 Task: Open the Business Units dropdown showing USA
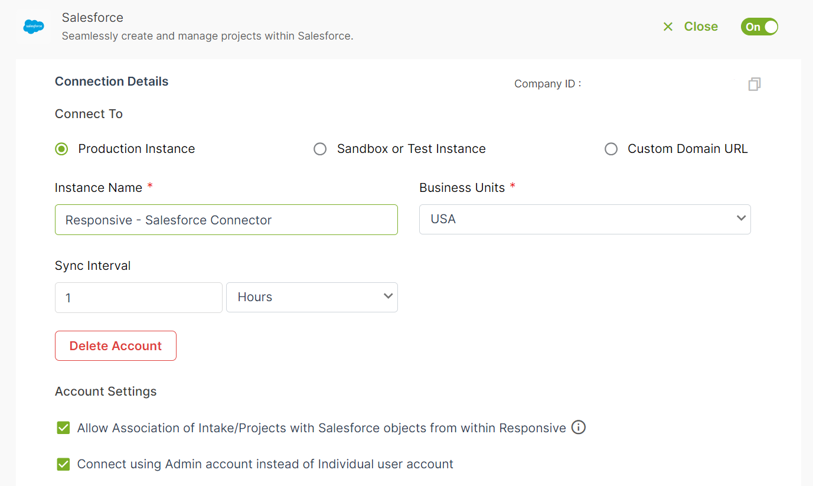[x=585, y=219]
